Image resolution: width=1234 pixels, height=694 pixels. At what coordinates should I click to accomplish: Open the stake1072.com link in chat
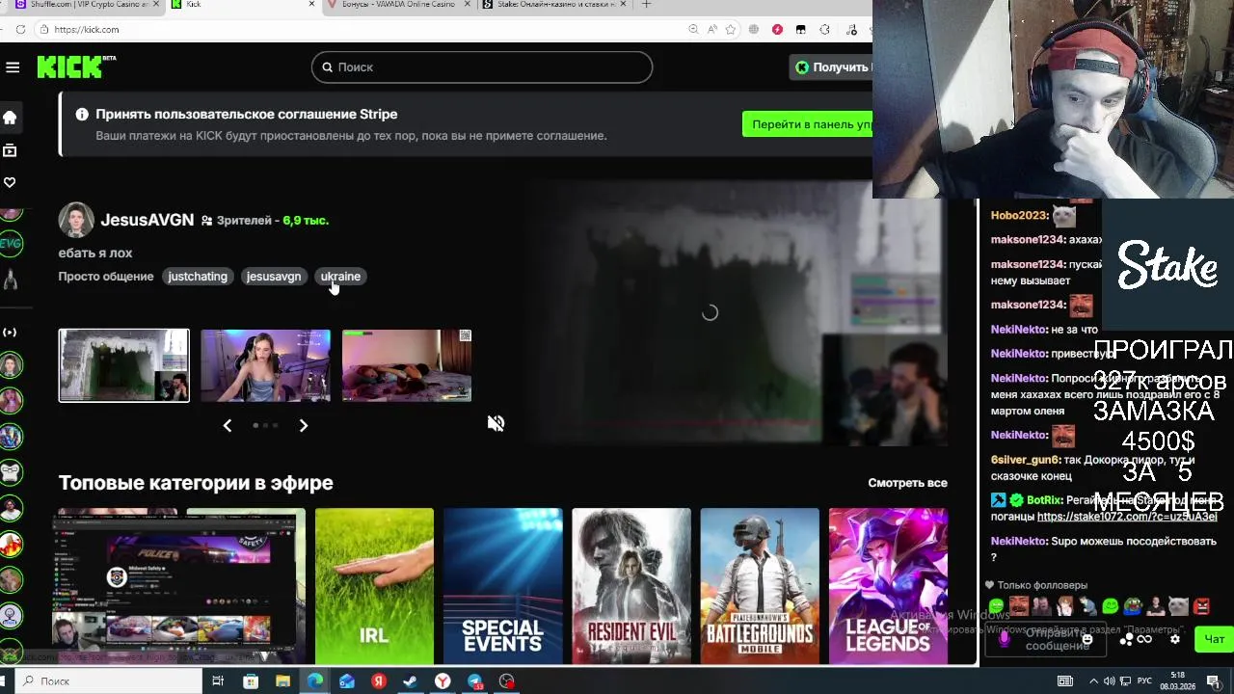coord(1126,517)
